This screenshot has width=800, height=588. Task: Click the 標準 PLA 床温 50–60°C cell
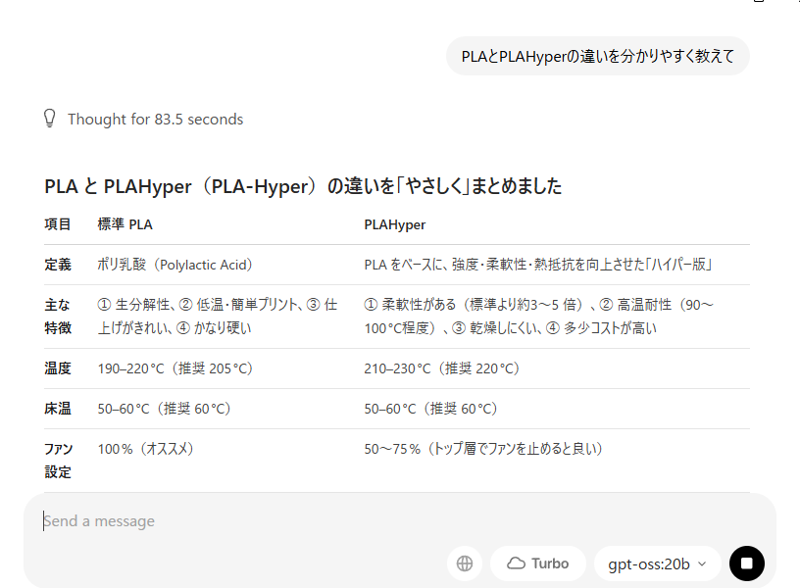click(x=164, y=409)
